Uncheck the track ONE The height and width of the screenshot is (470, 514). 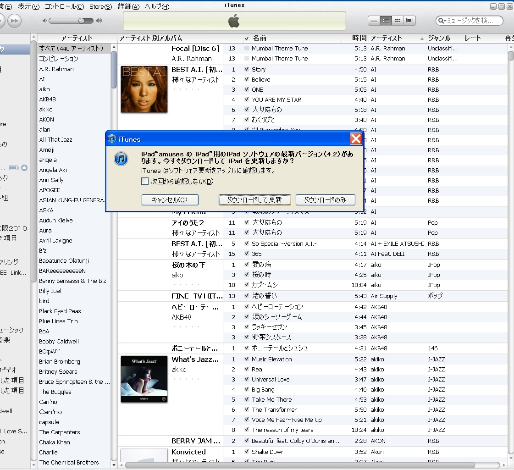[247, 89]
